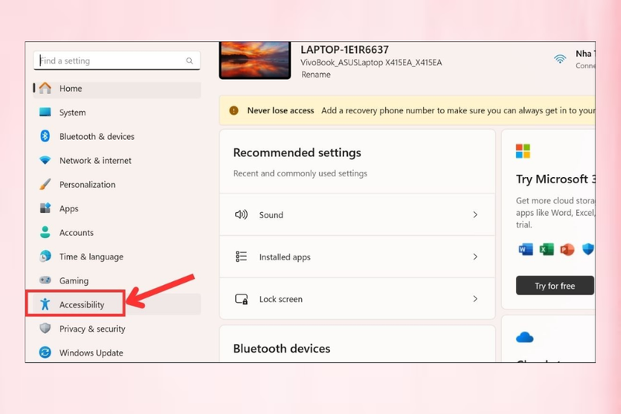The width and height of the screenshot is (621, 414).
Task: Click the Lock screen icon
Action: click(x=241, y=299)
